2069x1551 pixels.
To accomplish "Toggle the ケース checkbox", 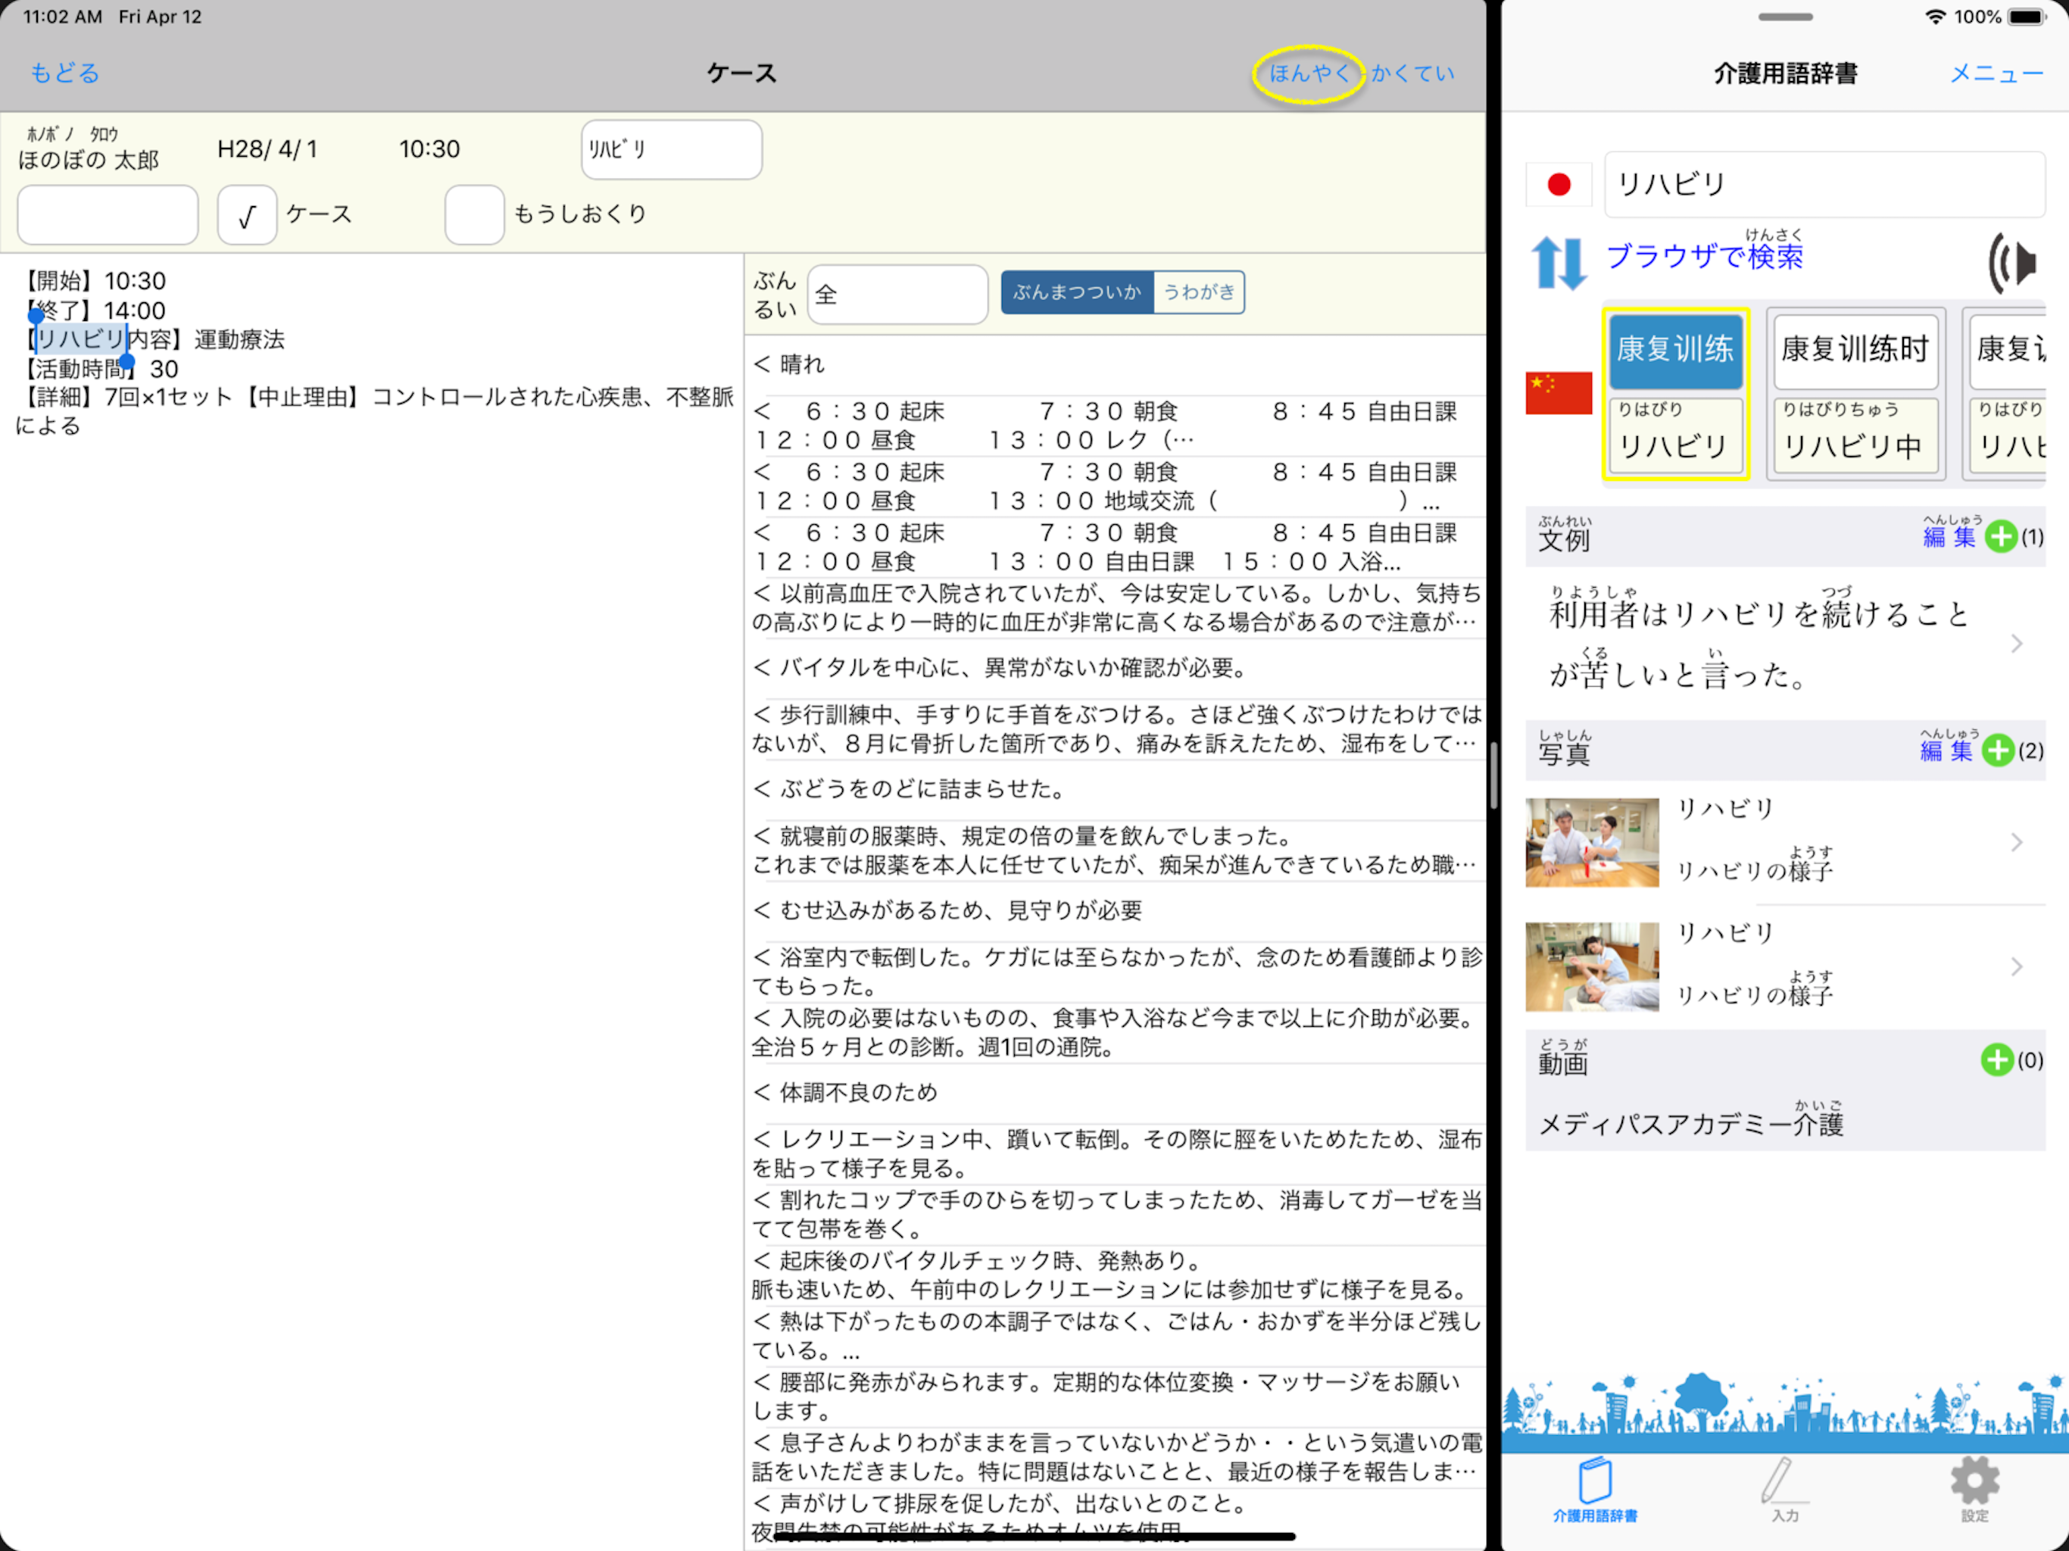I will tap(247, 215).
